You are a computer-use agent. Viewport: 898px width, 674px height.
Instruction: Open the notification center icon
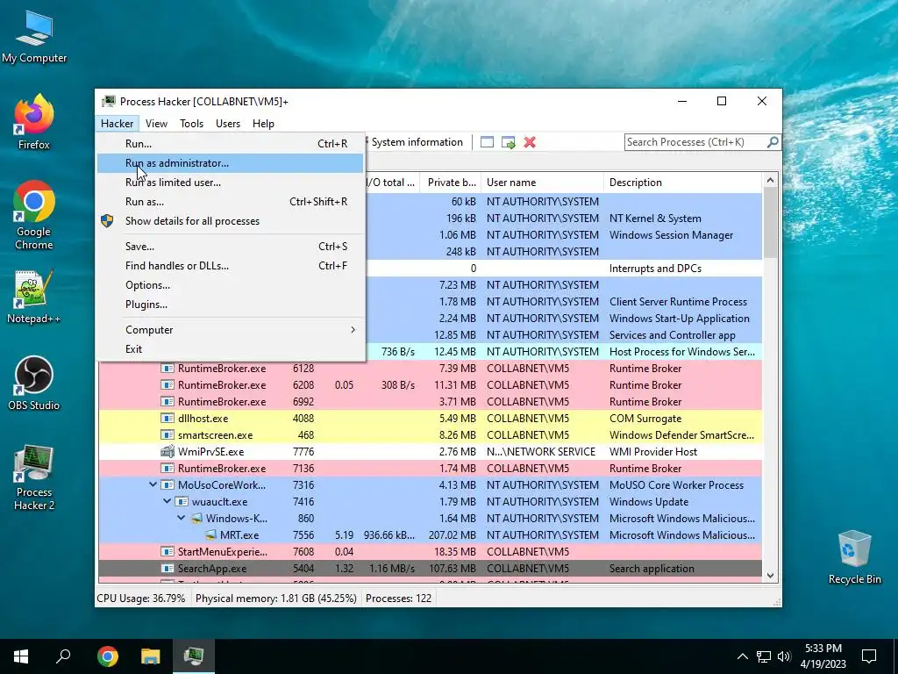click(869, 656)
